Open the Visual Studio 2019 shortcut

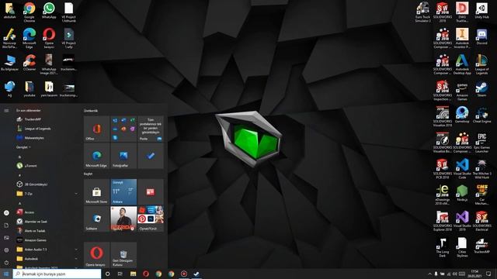coord(462,221)
